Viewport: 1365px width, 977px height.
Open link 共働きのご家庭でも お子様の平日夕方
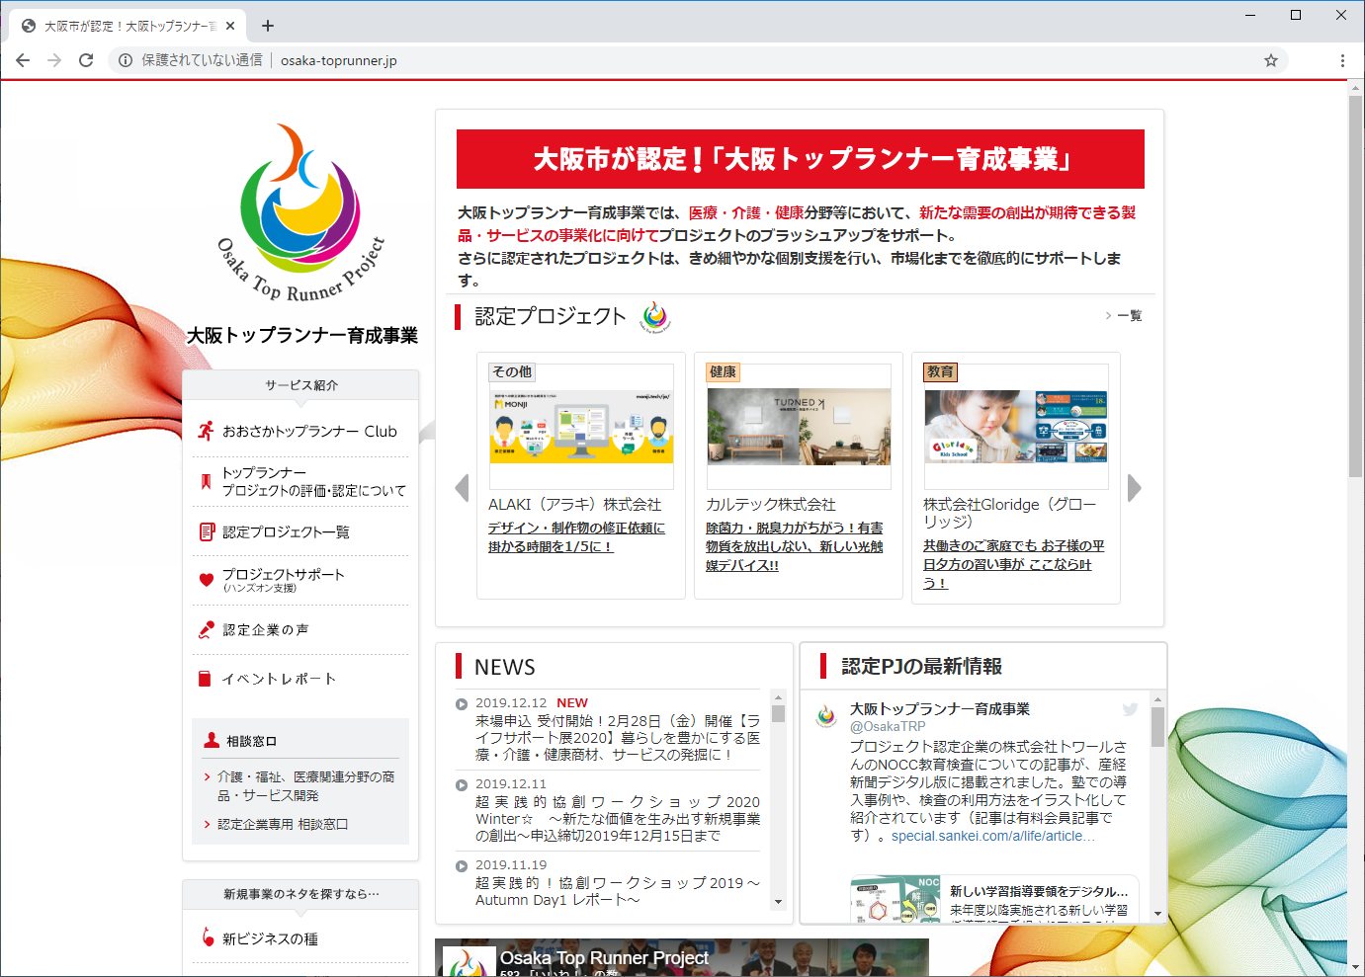(1013, 564)
